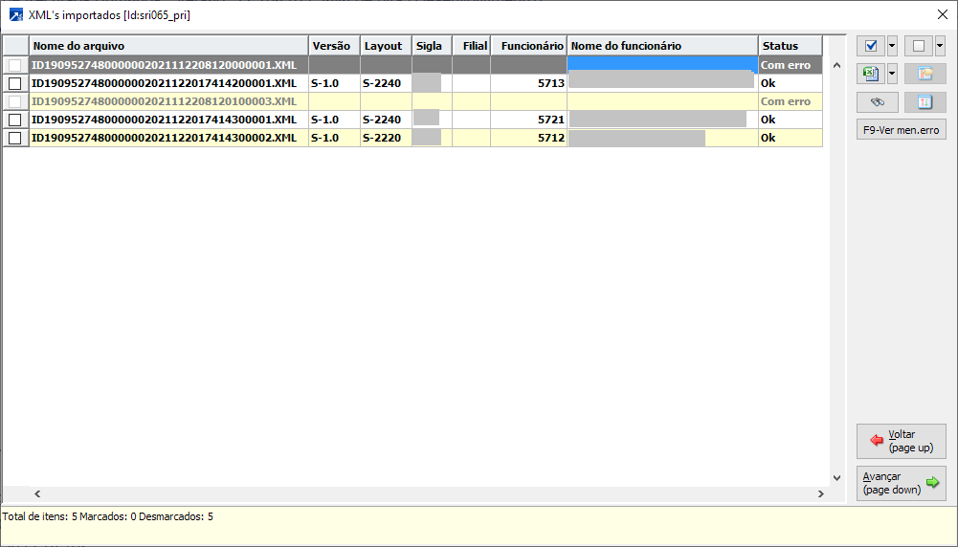The image size is (958, 547).
Task: Click the sort arrows icon button
Action: (925, 102)
